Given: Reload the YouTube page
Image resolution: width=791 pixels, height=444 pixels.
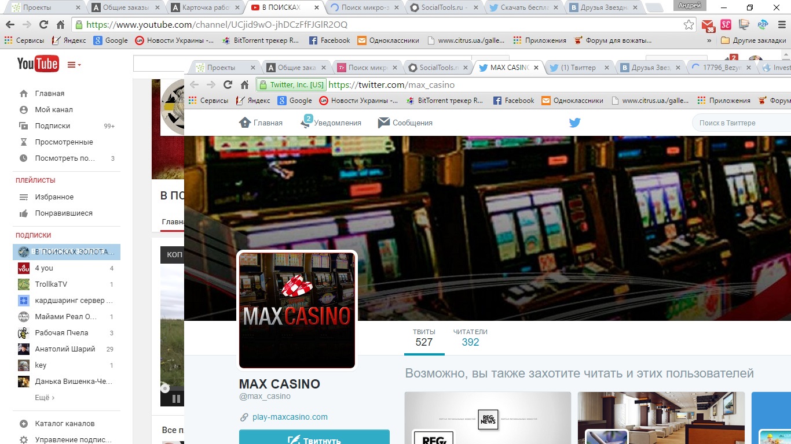Looking at the screenshot, I should click(x=43, y=25).
